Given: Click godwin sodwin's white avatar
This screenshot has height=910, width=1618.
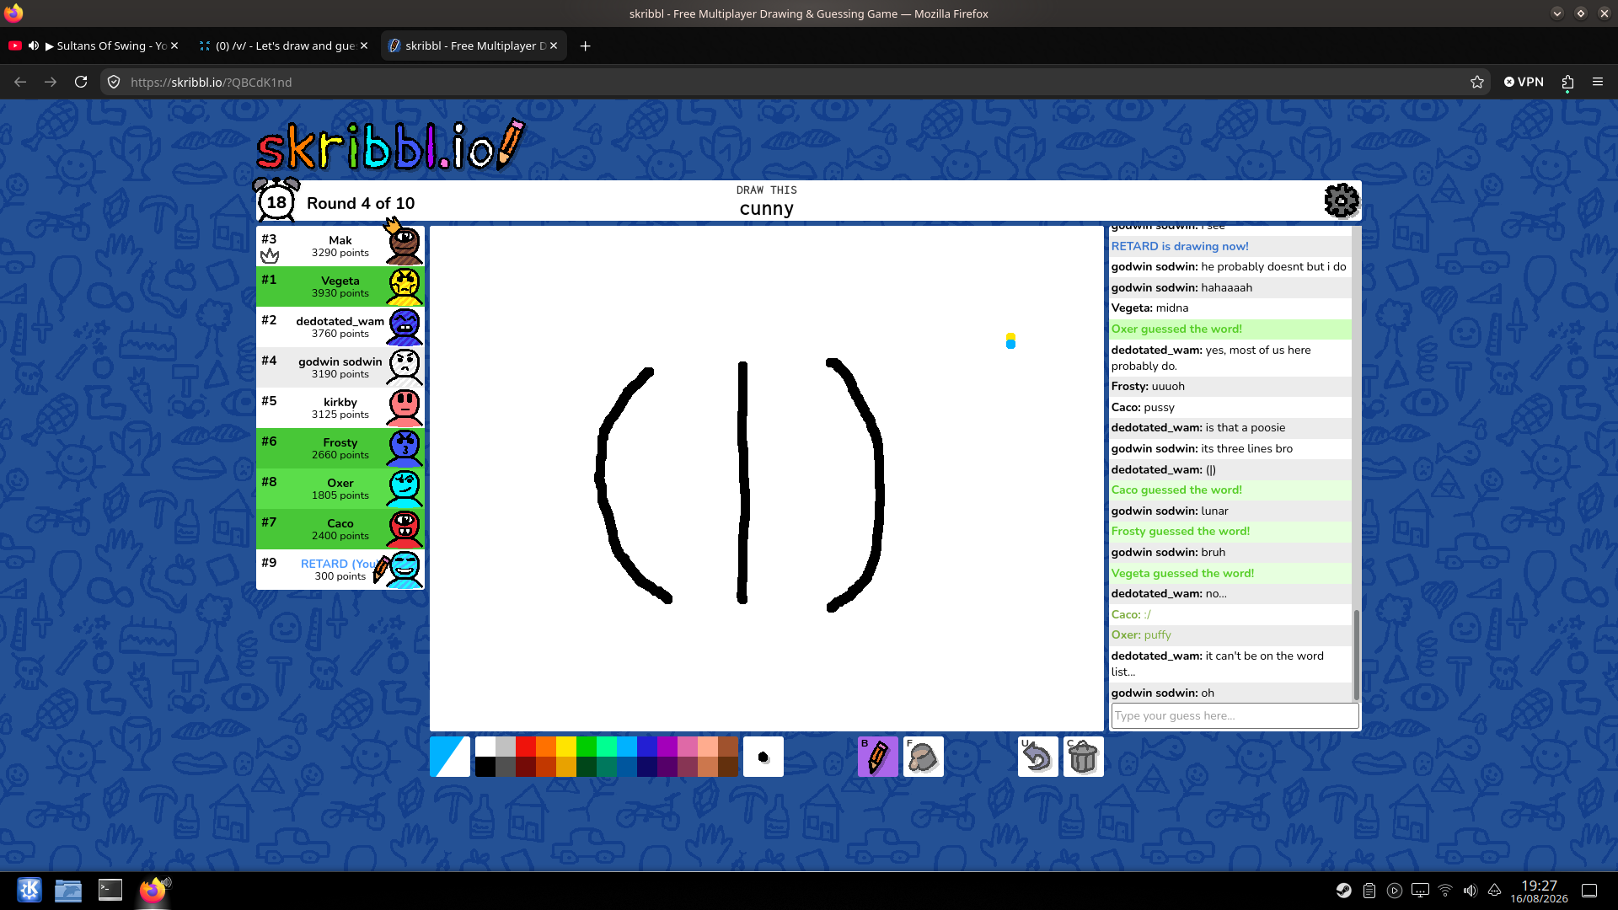Looking at the screenshot, I should 404,367.
